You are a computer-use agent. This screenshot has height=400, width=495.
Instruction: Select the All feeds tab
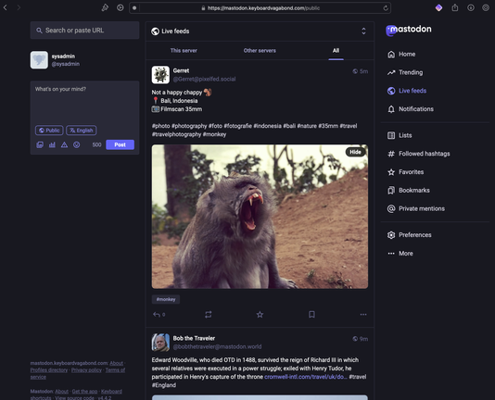pyautogui.click(x=336, y=51)
